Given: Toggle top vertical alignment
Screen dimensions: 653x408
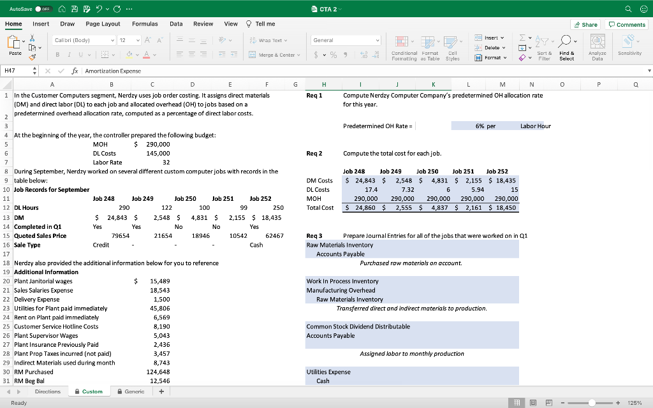Looking at the screenshot, I should [x=180, y=40].
